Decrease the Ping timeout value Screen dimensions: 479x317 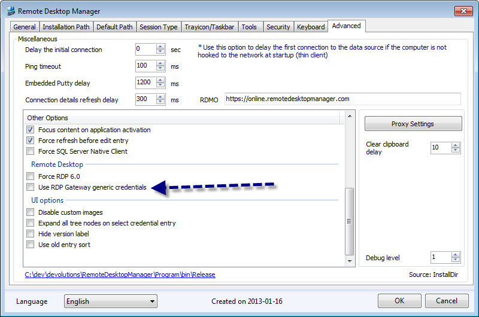(x=160, y=68)
